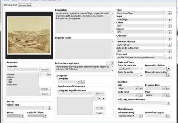The width and height of the screenshot is (178, 123).
Task: Select the keyword '1857' in list
Action: click(10, 82)
